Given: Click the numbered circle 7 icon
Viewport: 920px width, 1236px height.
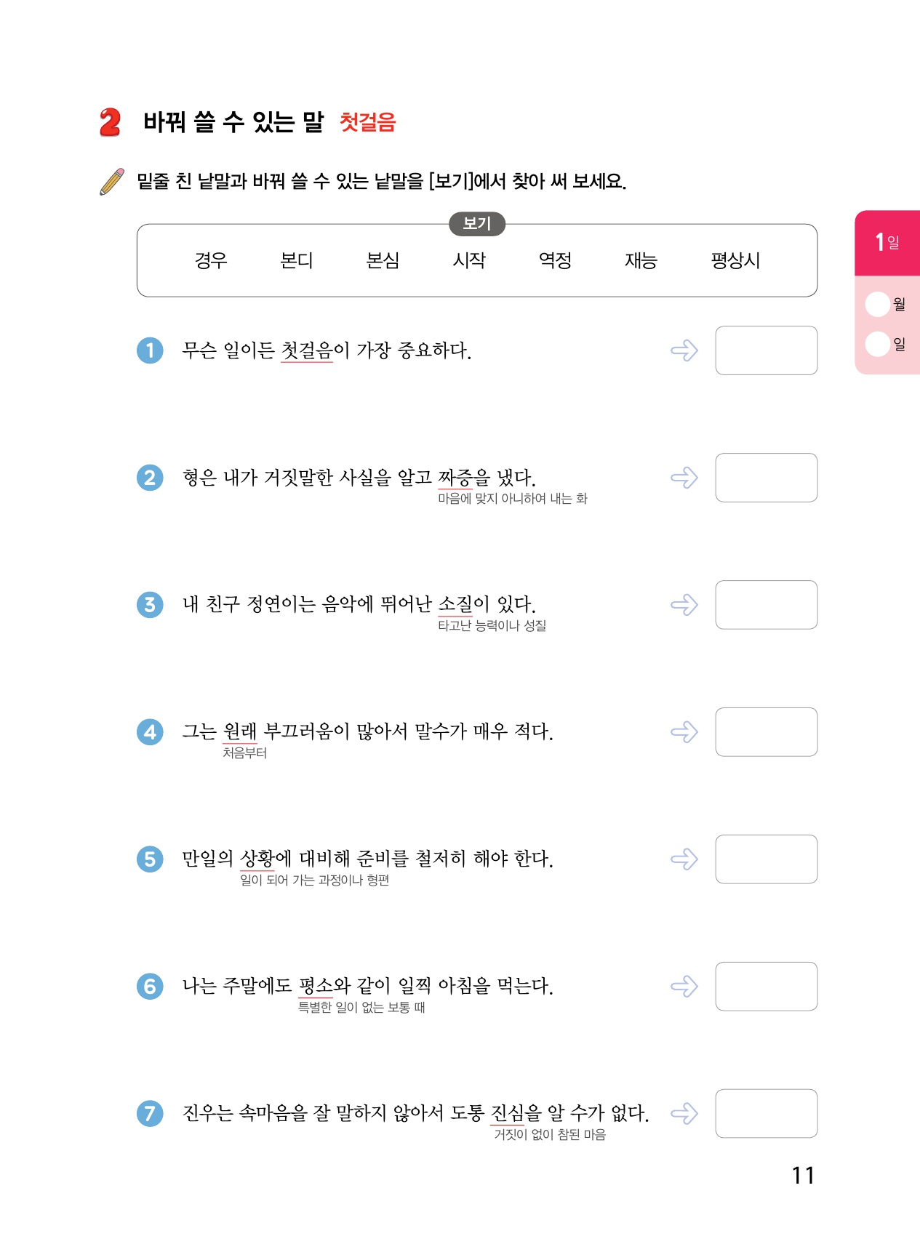Looking at the screenshot, I should click(150, 1113).
